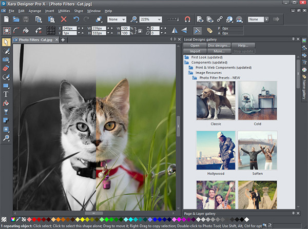Click the Undo arrow in toolbar
Screen dimensions: 308x229
[76, 19]
